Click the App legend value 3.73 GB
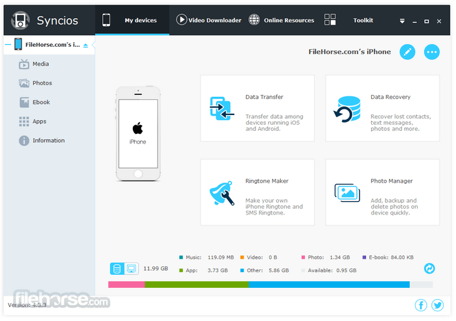456x321 pixels. point(218,270)
